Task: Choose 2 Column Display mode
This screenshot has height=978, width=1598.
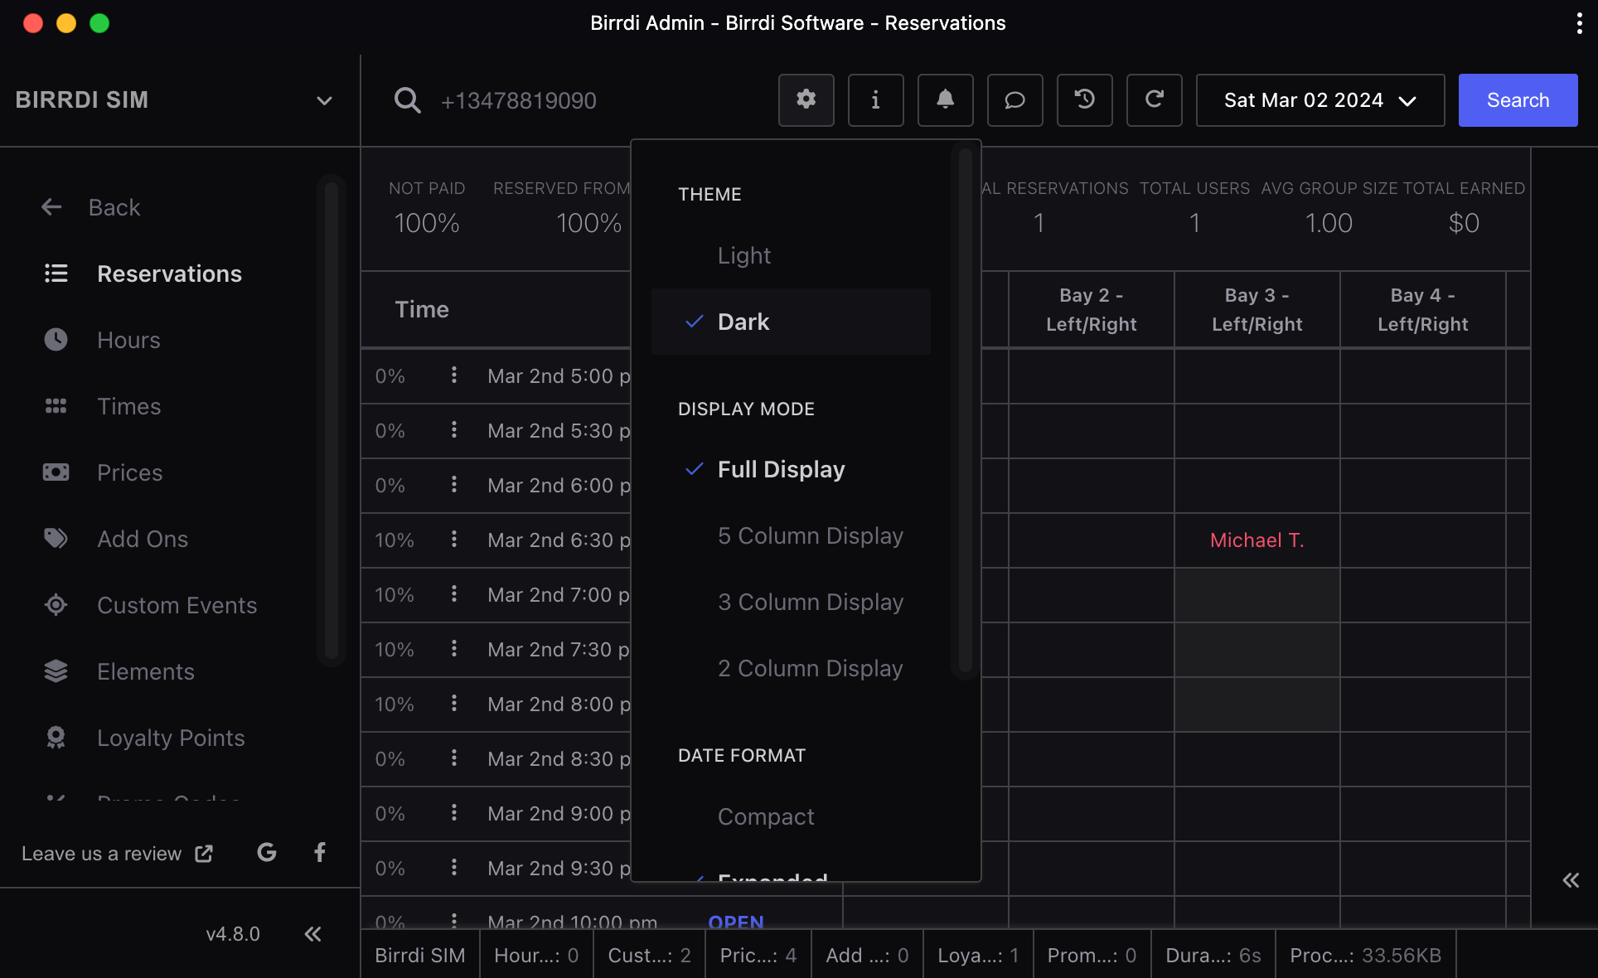Action: pyautogui.click(x=791, y=668)
